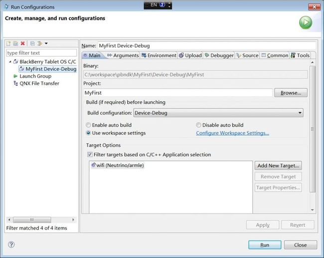Collapse the BlackBerry Tablet OS C/C tree node
Viewport: 324px width, 258px height.
(x=10, y=62)
